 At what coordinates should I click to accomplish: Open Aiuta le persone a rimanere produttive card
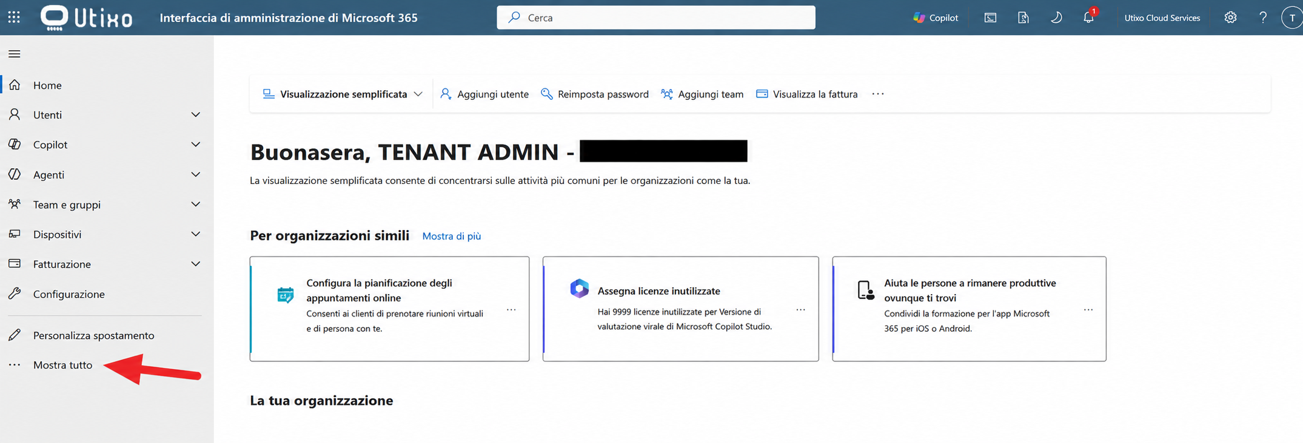(x=969, y=309)
